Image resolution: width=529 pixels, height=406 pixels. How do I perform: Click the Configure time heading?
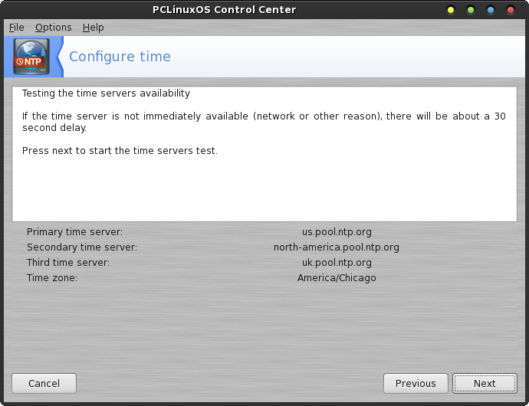pos(120,57)
